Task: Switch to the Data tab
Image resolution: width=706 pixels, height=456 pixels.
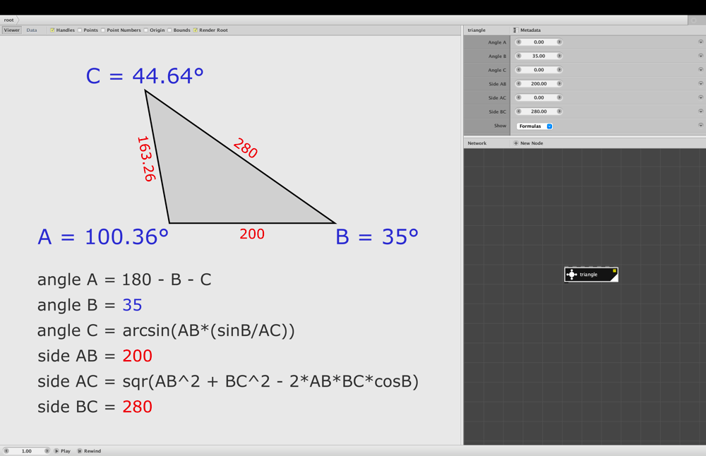Action: pyautogui.click(x=32, y=30)
